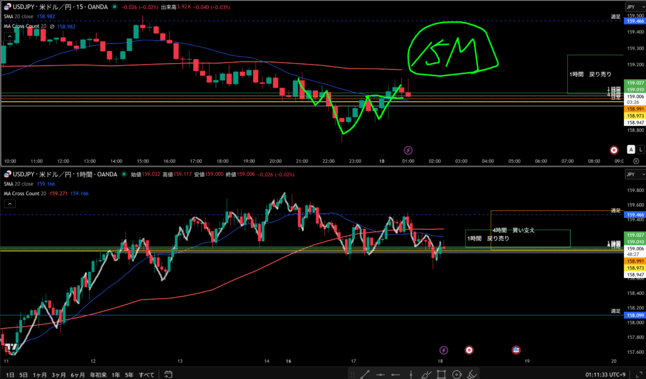Open the go-to-date calendar icon

click(x=168, y=375)
